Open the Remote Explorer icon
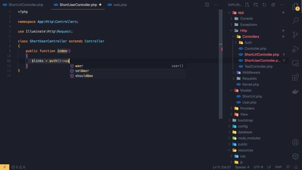302x170 pixels. tap(295, 63)
